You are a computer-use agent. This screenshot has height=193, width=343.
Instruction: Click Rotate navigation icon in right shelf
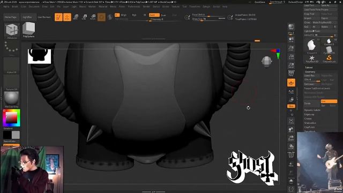(291, 146)
